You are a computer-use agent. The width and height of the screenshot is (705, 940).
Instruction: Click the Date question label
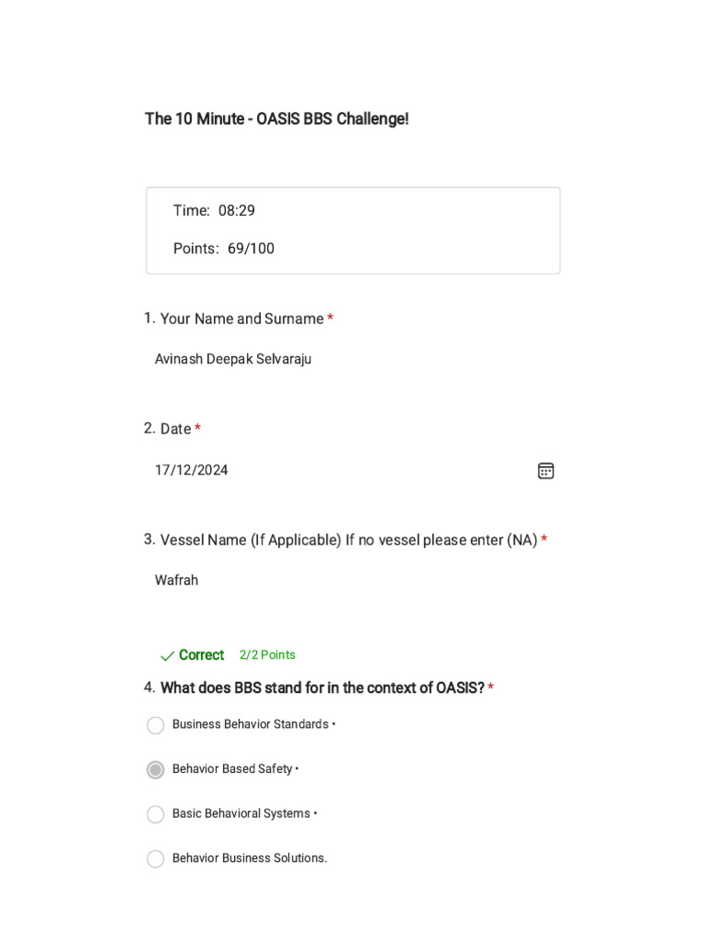point(175,429)
